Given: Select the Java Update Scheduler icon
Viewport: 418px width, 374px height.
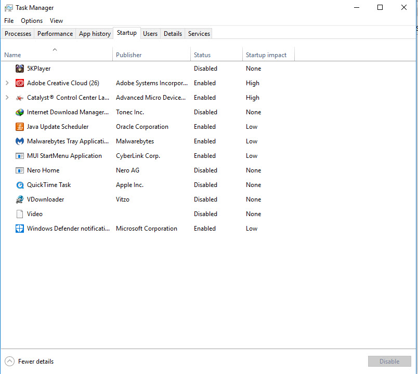Looking at the screenshot, I should point(20,127).
